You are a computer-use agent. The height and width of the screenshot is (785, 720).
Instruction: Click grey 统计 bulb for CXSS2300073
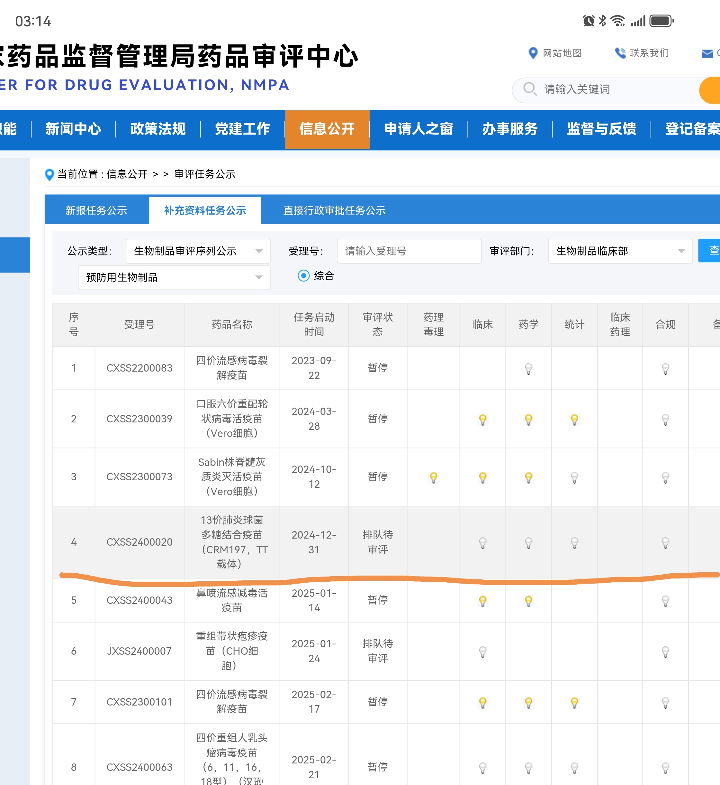(574, 477)
